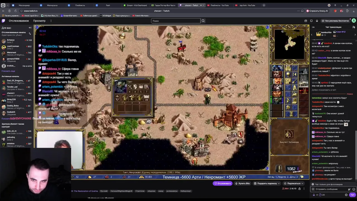Open the chat community users icon
This screenshot has width=357, height=201.
[x=354, y=27]
